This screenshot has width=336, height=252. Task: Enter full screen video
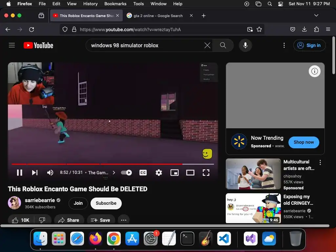click(206, 173)
